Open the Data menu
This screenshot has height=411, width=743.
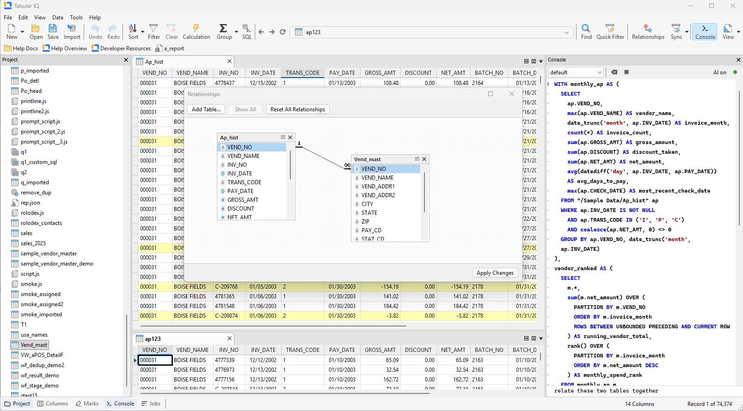click(58, 18)
